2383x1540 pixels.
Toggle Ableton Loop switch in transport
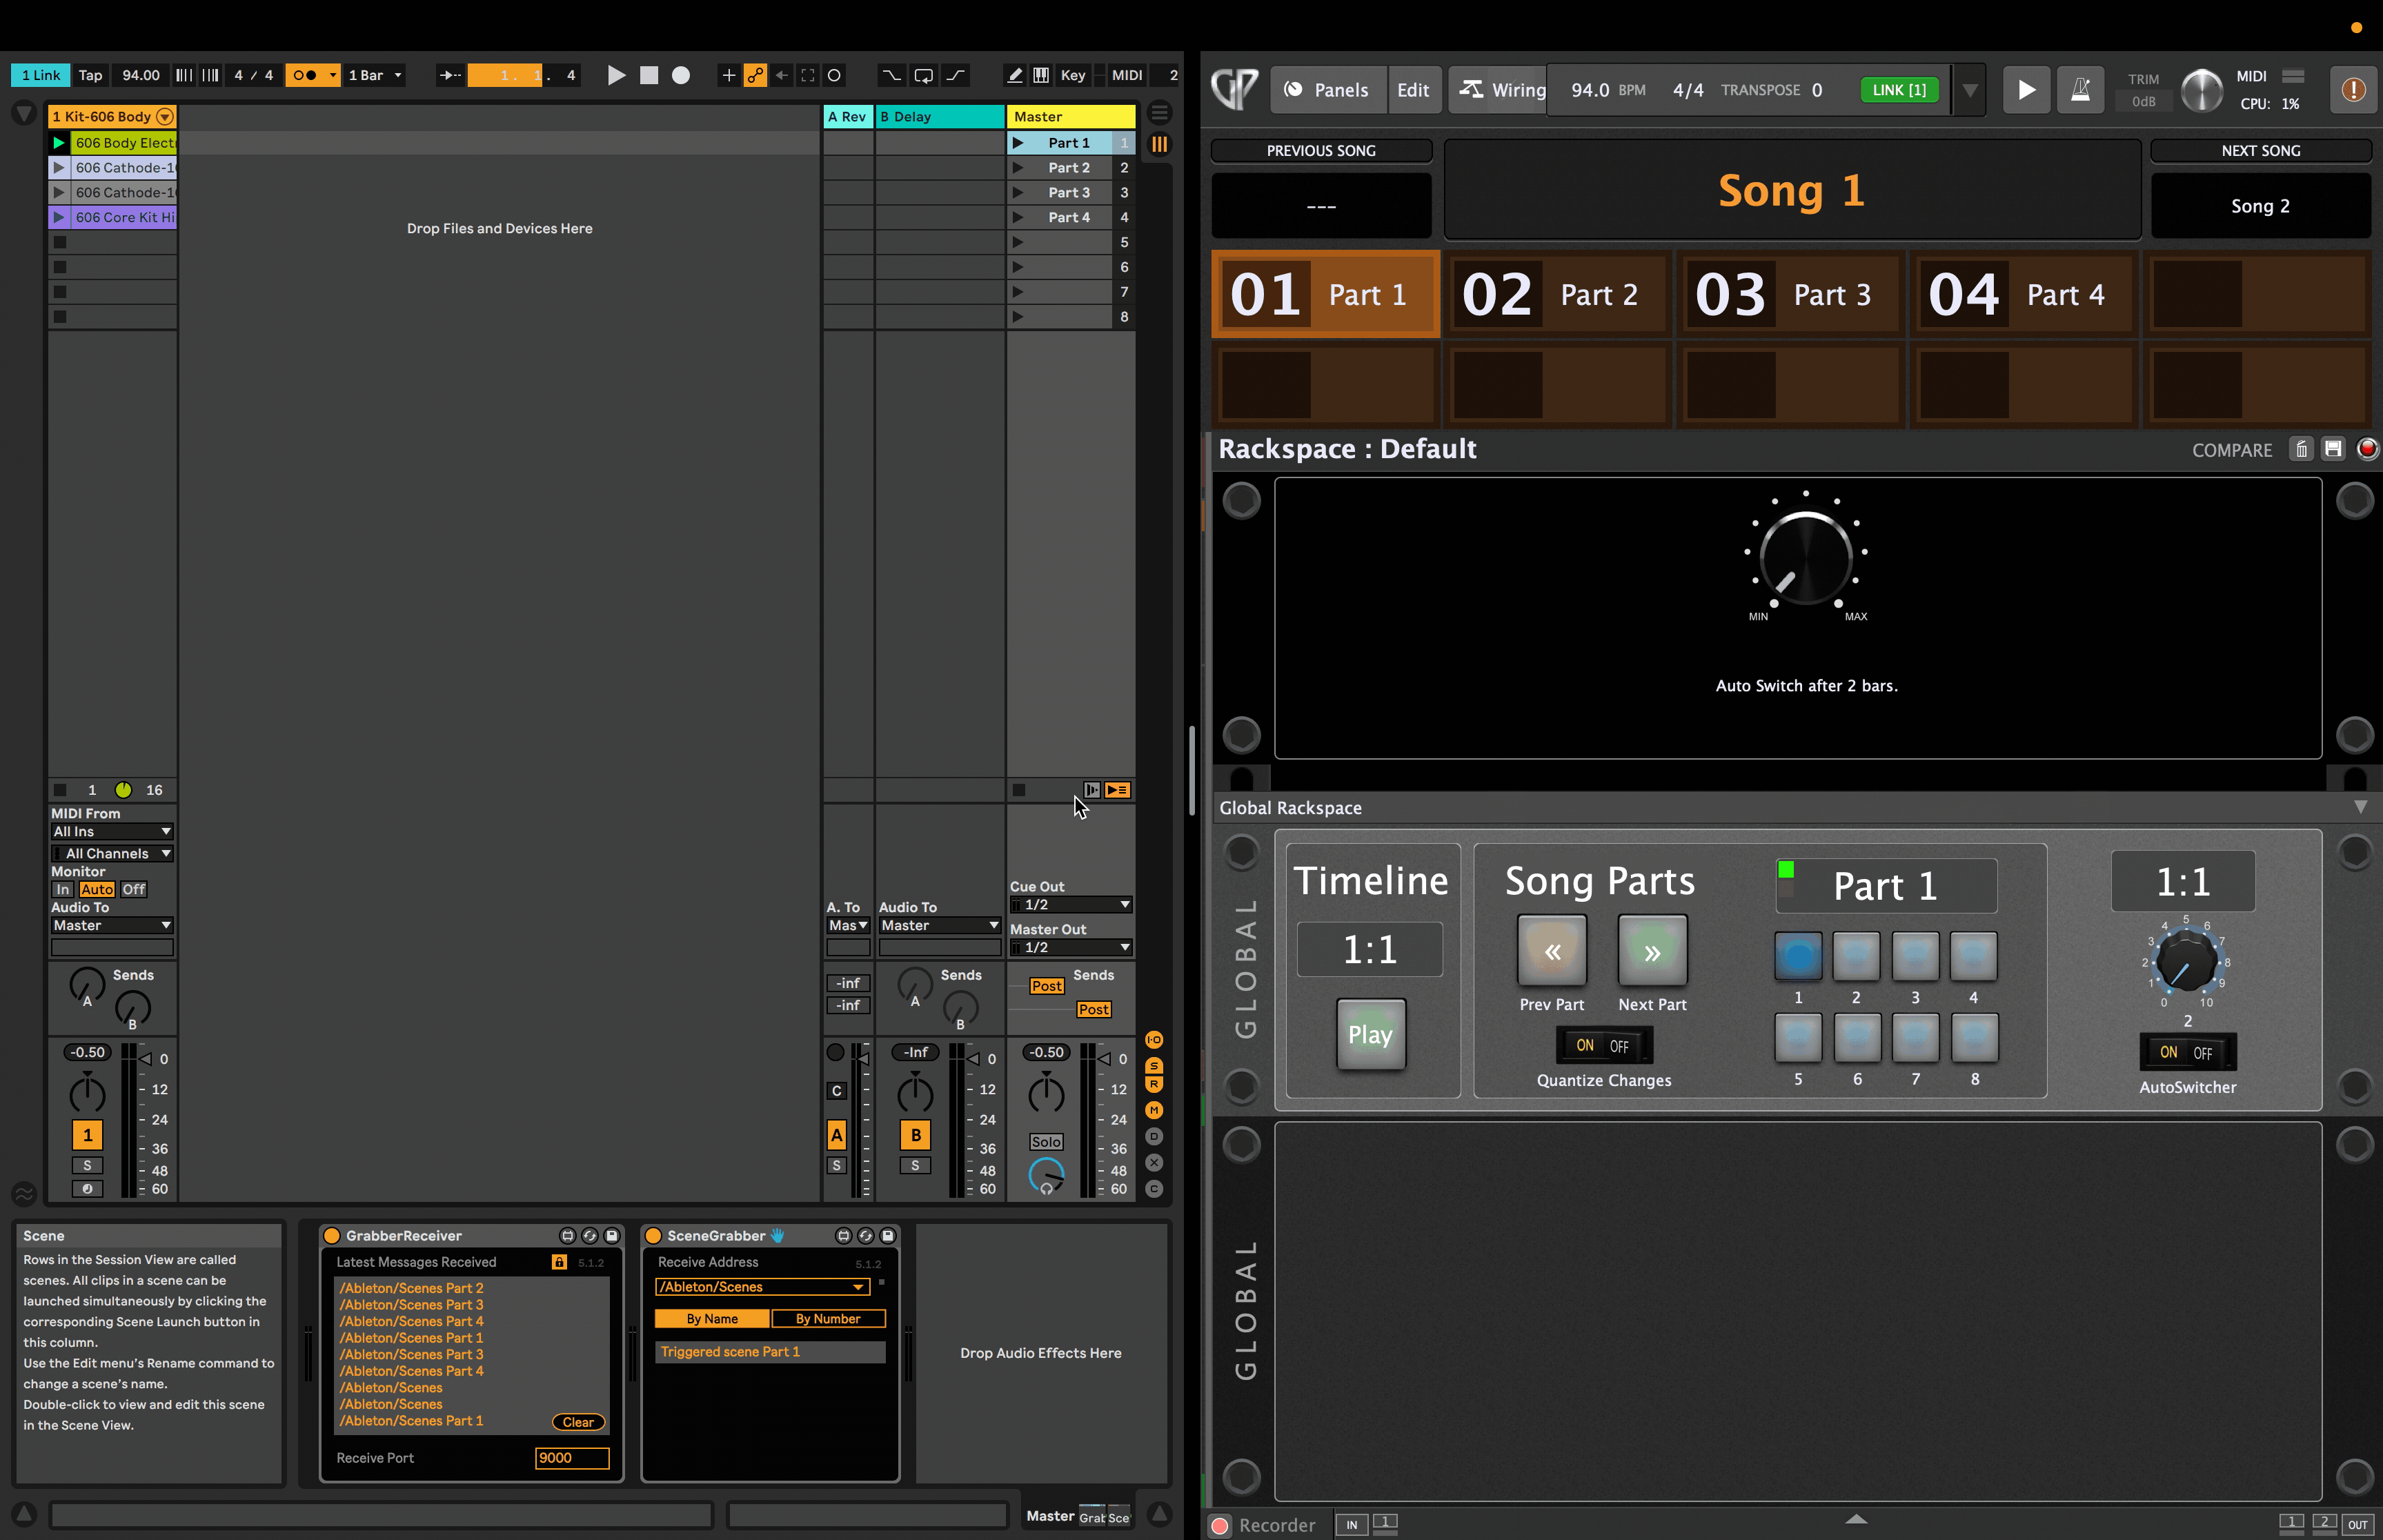coord(923,75)
